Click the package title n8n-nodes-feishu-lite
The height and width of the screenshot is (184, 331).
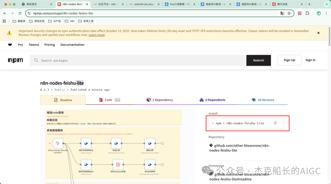tap(62, 83)
